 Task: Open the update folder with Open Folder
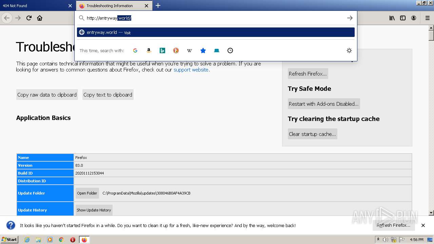point(87,193)
